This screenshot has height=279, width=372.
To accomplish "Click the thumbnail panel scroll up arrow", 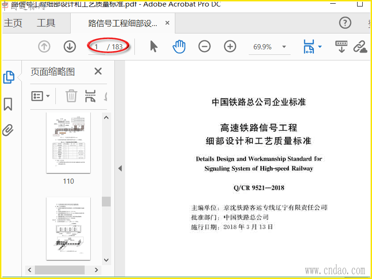I will click(106, 118).
